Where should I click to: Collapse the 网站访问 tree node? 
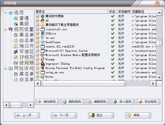5,69
